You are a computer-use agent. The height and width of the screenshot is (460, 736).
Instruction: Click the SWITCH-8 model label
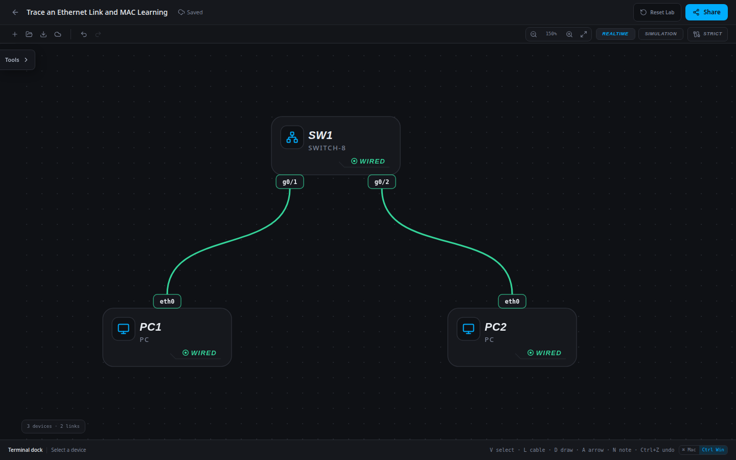pyautogui.click(x=327, y=148)
